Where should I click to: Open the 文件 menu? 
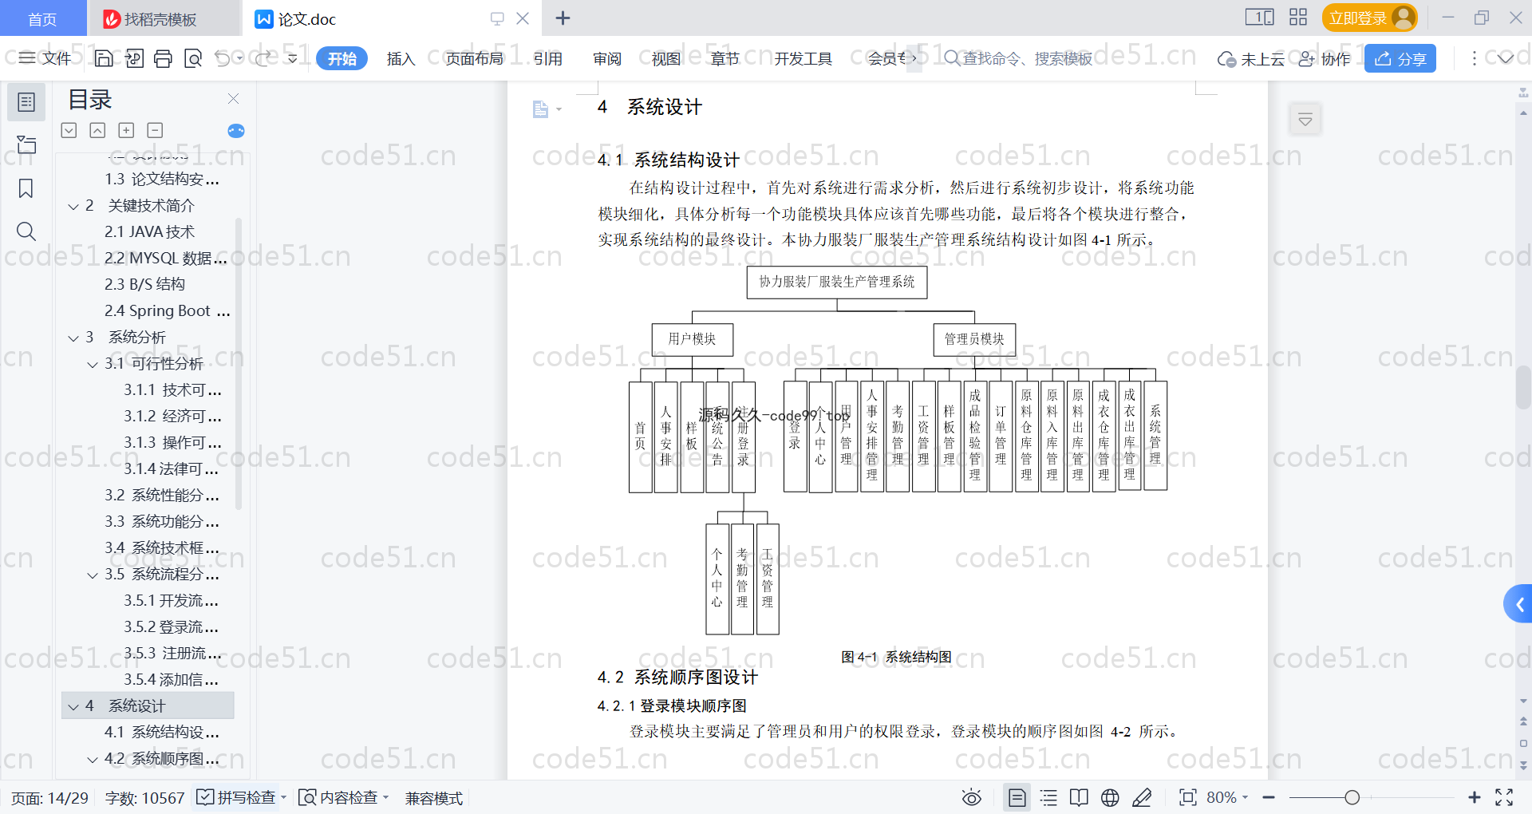(x=45, y=58)
